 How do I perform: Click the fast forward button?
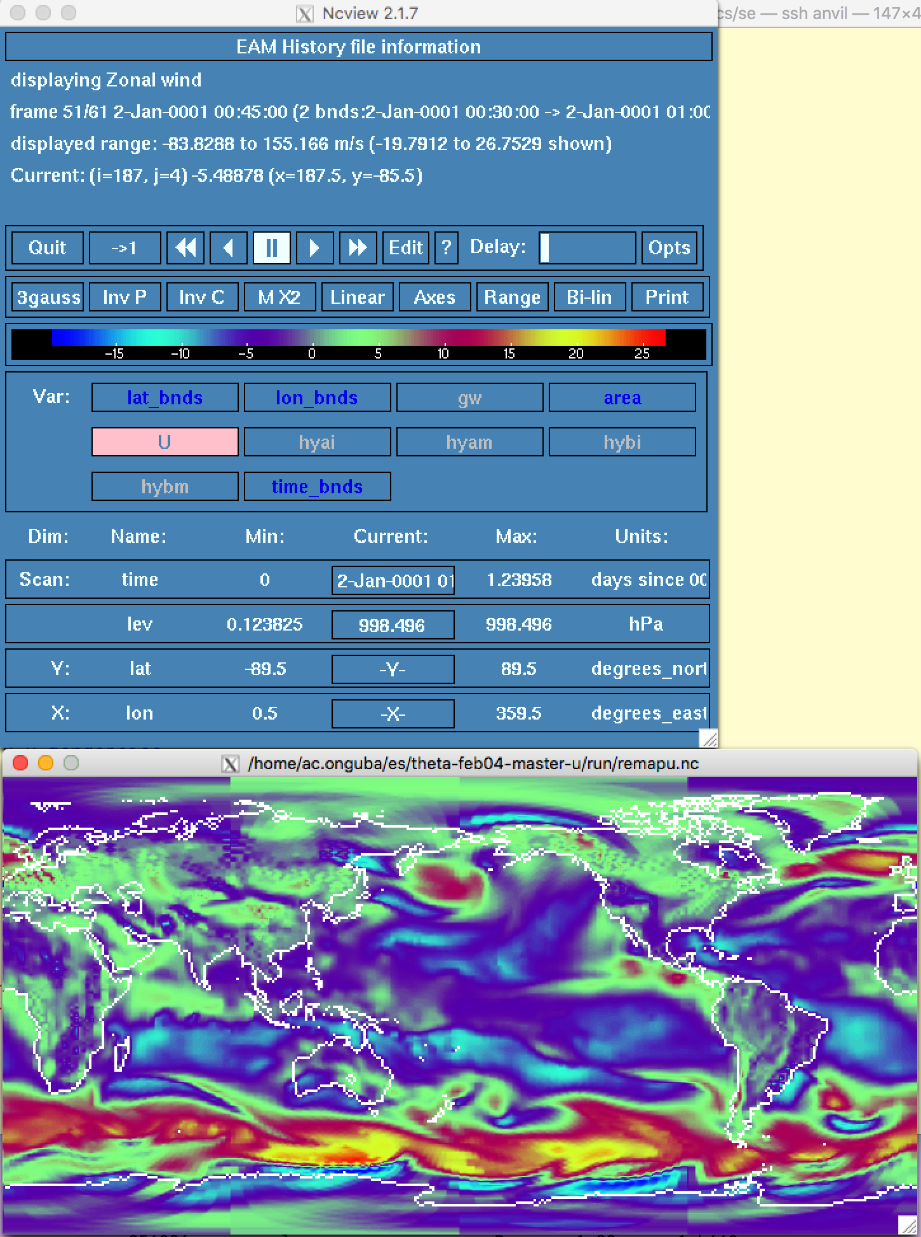coord(358,247)
